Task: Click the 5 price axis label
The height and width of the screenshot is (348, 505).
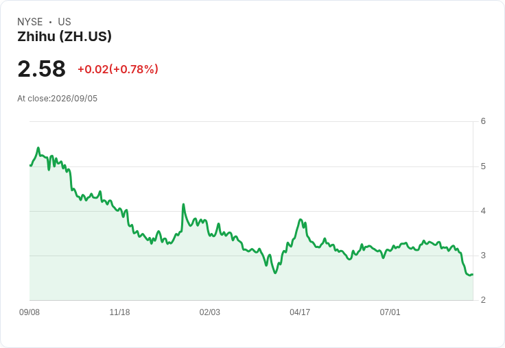Action: click(483, 166)
